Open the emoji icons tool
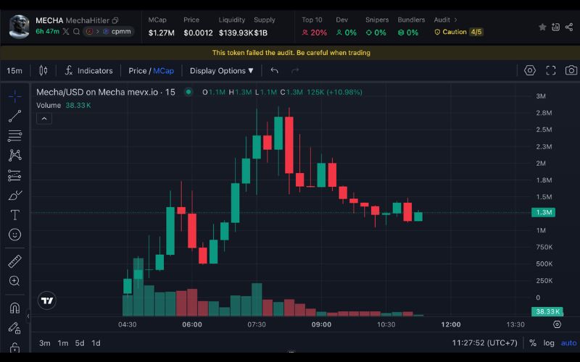Screen dimensions: 580x362 pyautogui.click(x=14, y=235)
